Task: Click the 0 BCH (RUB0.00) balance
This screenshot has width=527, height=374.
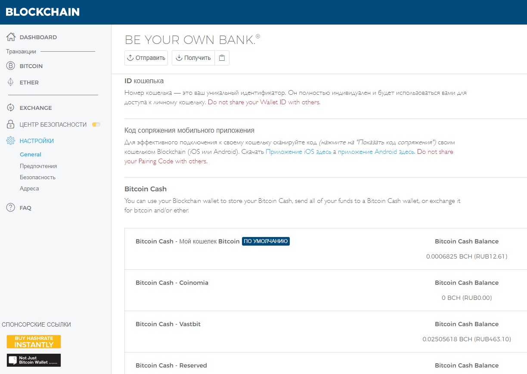Action: click(467, 298)
